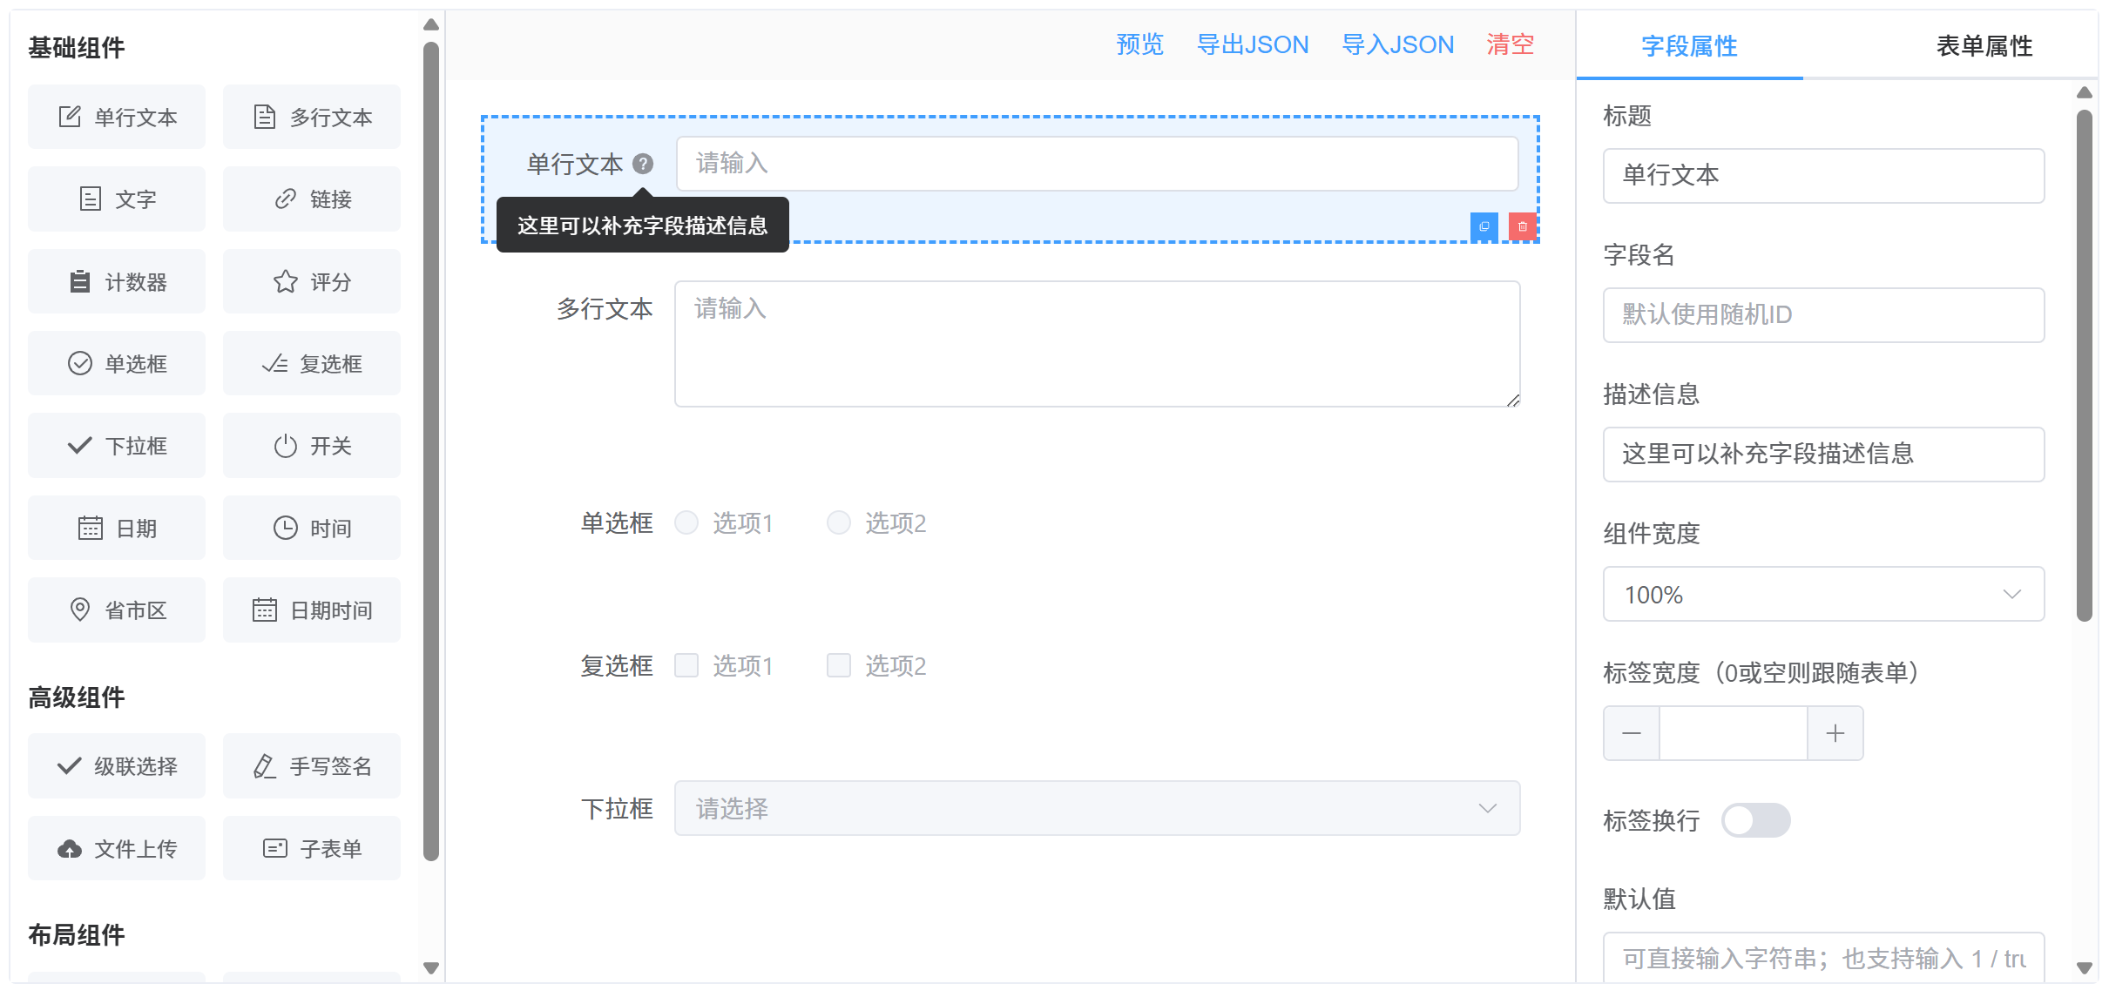Click plus button on label width stepper

[x=1835, y=733]
